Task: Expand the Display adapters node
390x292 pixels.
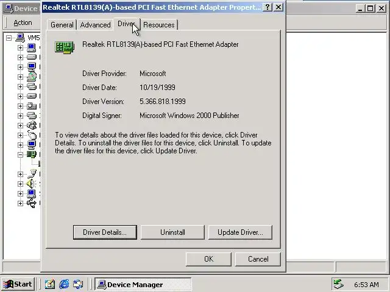Action: pos(20,67)
